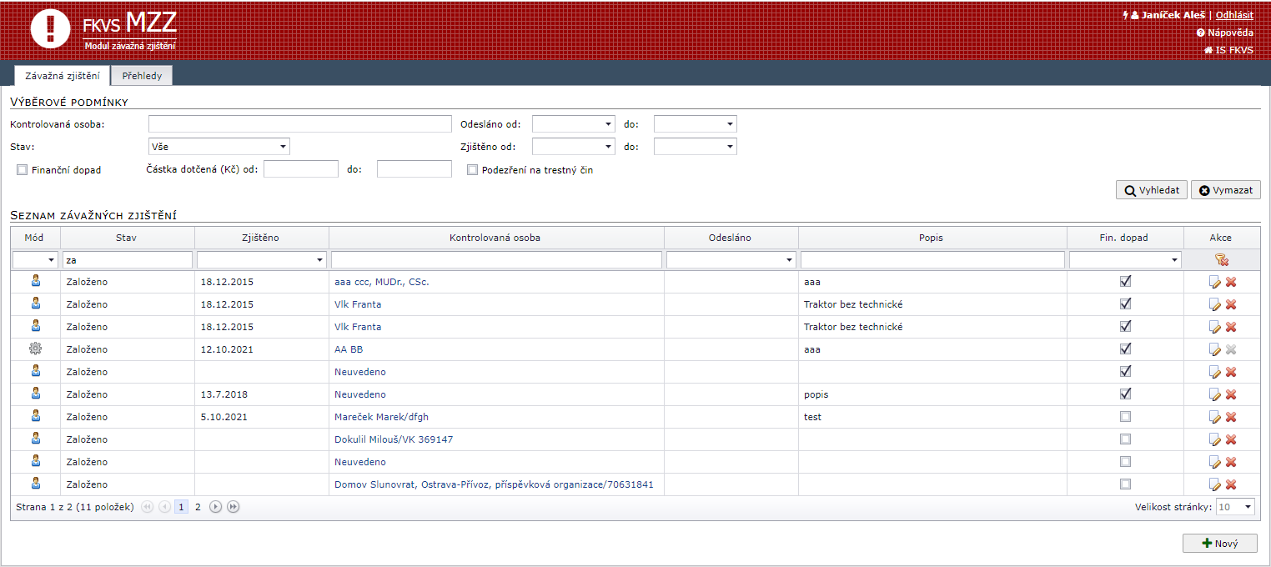The image size is (1271, 567).
Task: Open the Mareček Marek/dfgh link
Action: pyautogui.click(x=381, y=417)
